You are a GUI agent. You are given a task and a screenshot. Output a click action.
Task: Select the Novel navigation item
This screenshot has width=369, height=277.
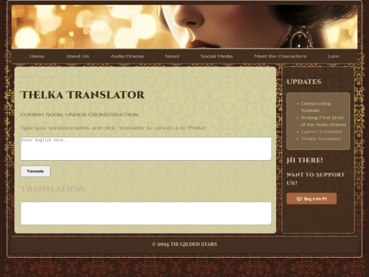pos(172,56)
